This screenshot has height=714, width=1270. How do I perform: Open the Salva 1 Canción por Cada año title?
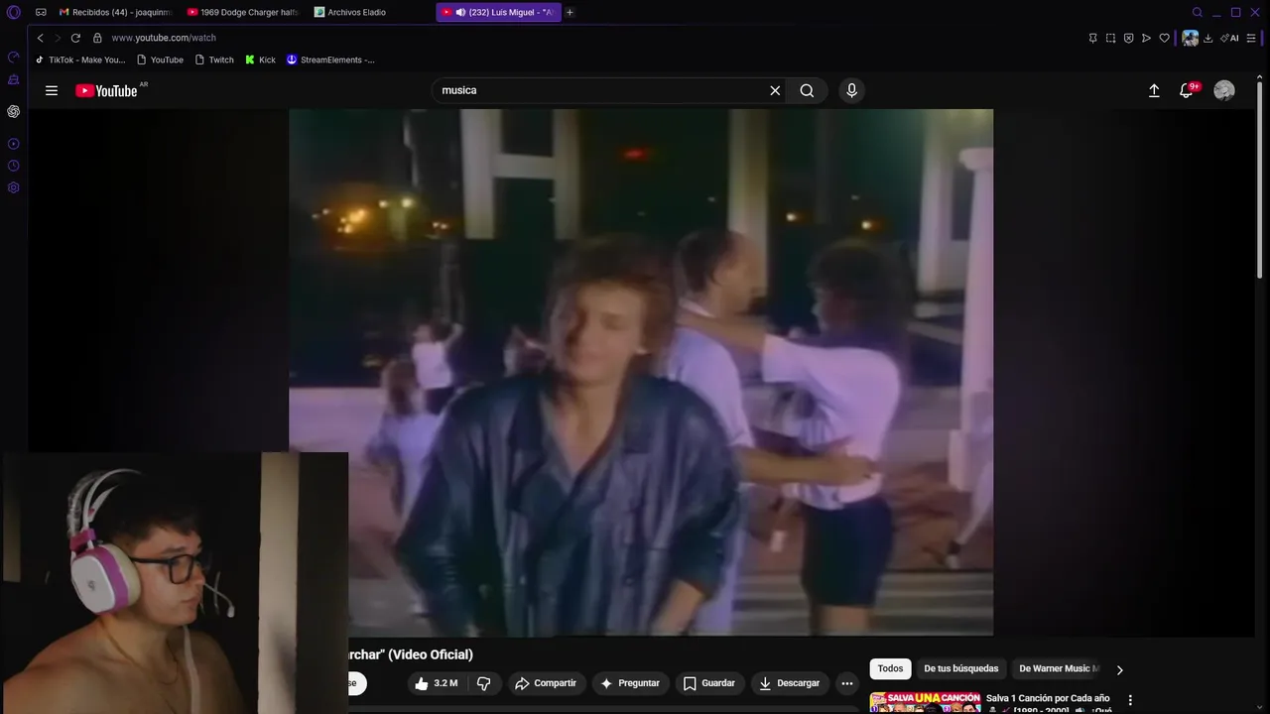pyautogui.click(x=1048, y=698)
